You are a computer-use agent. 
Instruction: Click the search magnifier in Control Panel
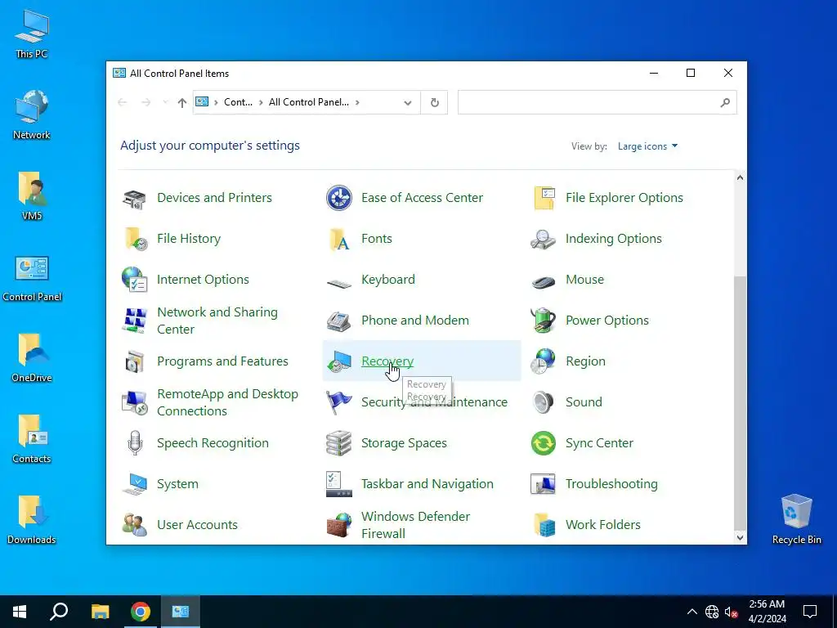pos(724,102)
